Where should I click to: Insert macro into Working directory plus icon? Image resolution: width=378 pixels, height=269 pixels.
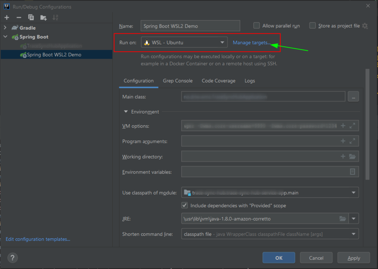click(x=343, y=157)
